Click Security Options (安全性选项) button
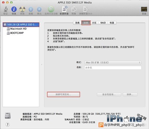 (109, 94)
